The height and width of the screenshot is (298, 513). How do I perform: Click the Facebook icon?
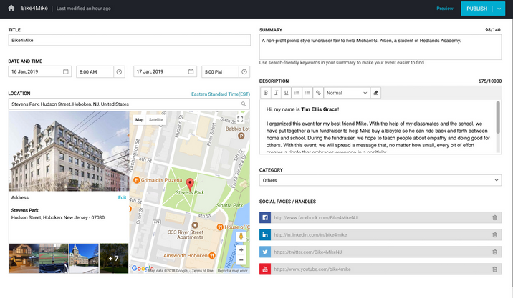pyautogui.click(x=265, y=217)
